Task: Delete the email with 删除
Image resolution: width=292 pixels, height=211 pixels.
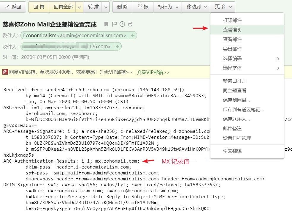Action: coord(123,7)
